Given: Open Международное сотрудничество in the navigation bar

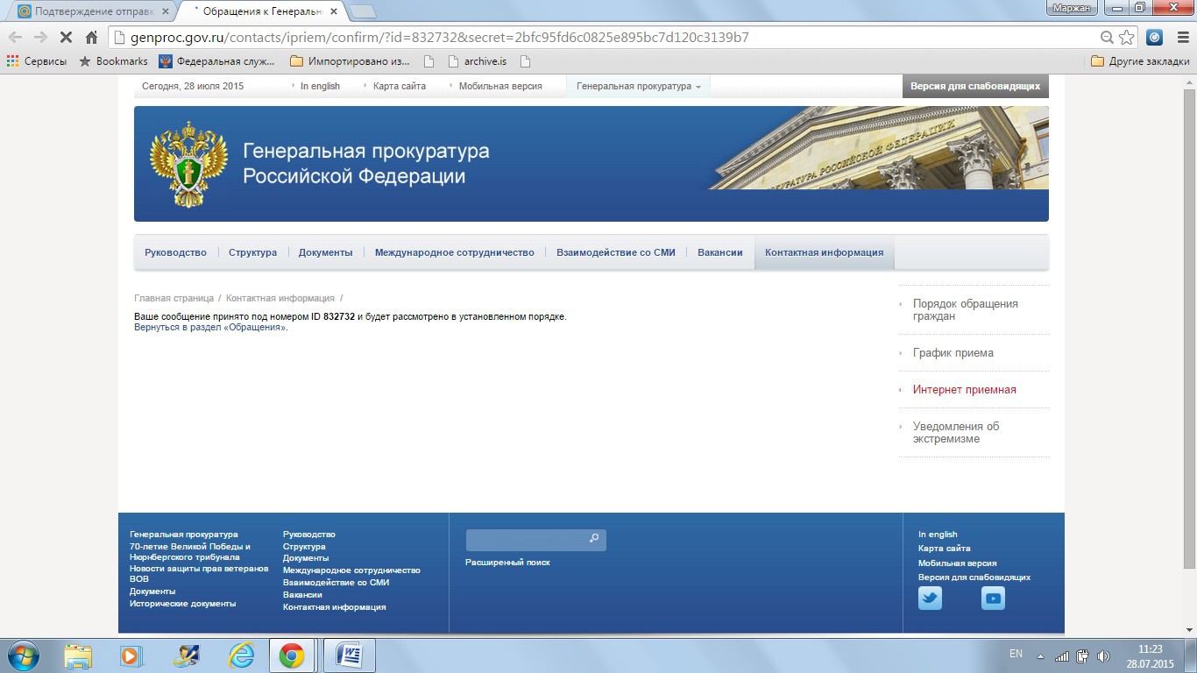Looking at the screenshot, I should pos(454,252).
